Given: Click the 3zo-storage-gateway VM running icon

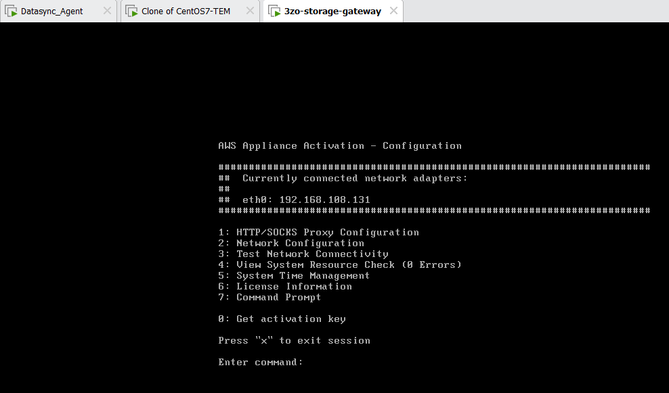Looking at the screenshot, I should point(274,11).
